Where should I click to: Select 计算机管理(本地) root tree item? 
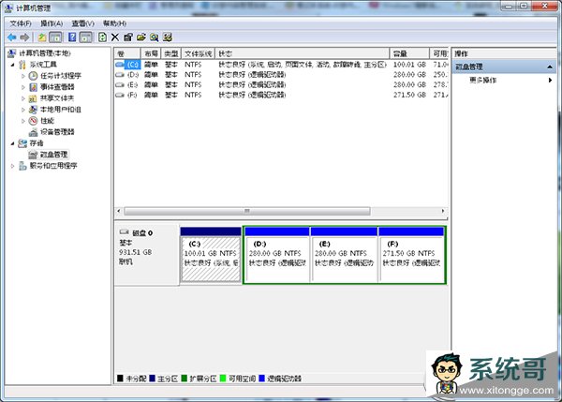44,53
